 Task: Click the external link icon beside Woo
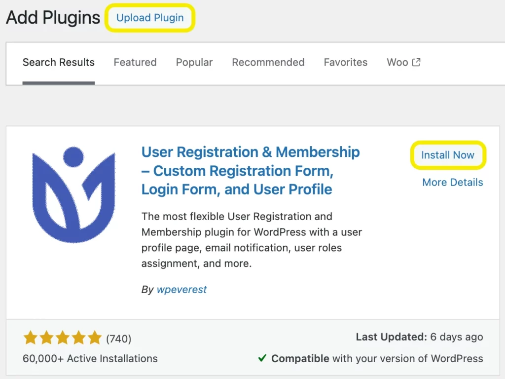pyautogui.click(x=416, y=62)
